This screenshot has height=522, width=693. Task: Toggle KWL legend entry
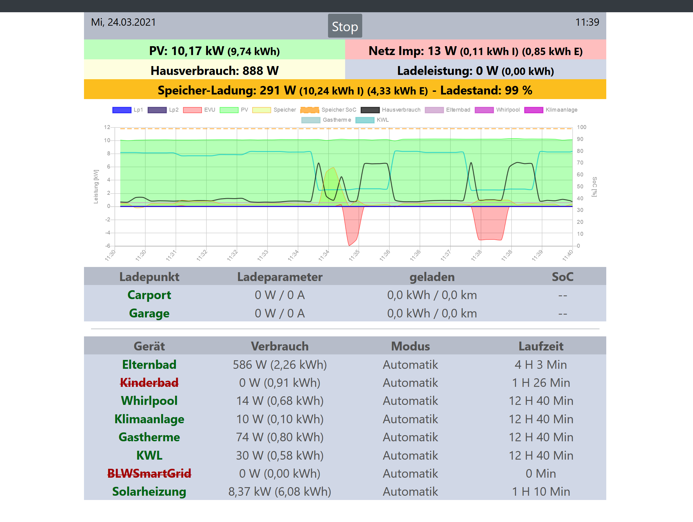pyautogui.click(x=365, y=120)
